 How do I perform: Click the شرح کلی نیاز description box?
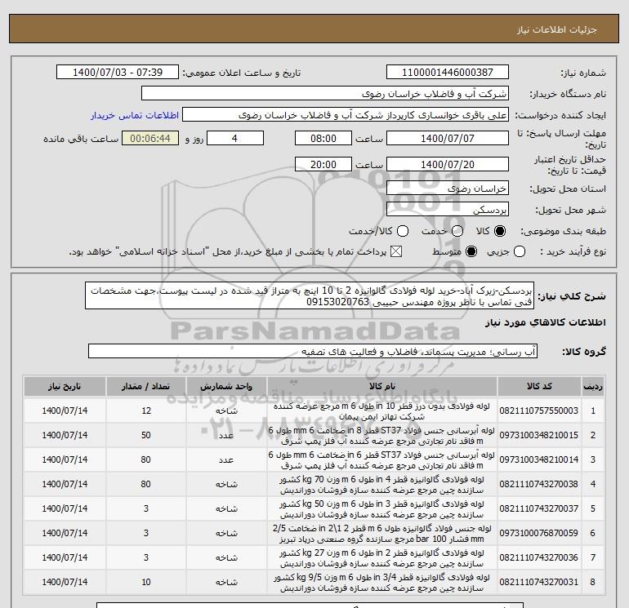[310, 295]
